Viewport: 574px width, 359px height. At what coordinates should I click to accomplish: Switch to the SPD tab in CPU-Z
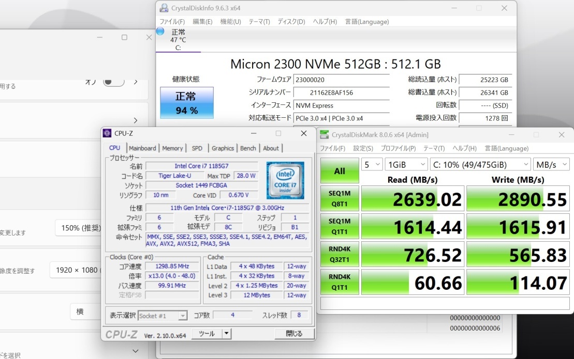(197, 148)
